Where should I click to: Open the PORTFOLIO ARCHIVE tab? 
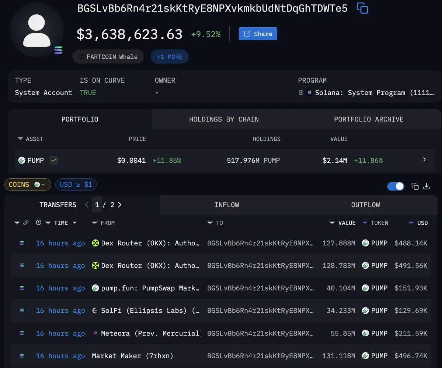[369, 119]
